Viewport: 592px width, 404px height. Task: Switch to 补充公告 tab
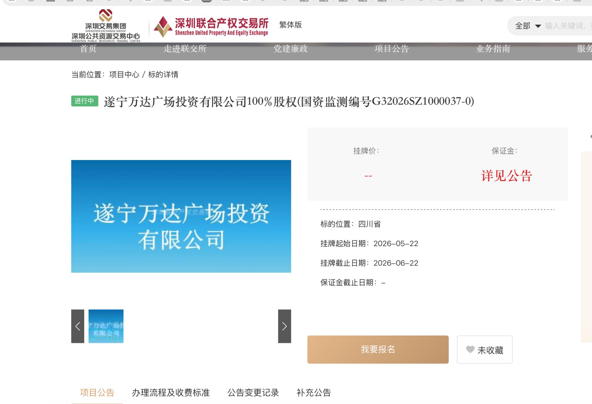pos(314,393)
